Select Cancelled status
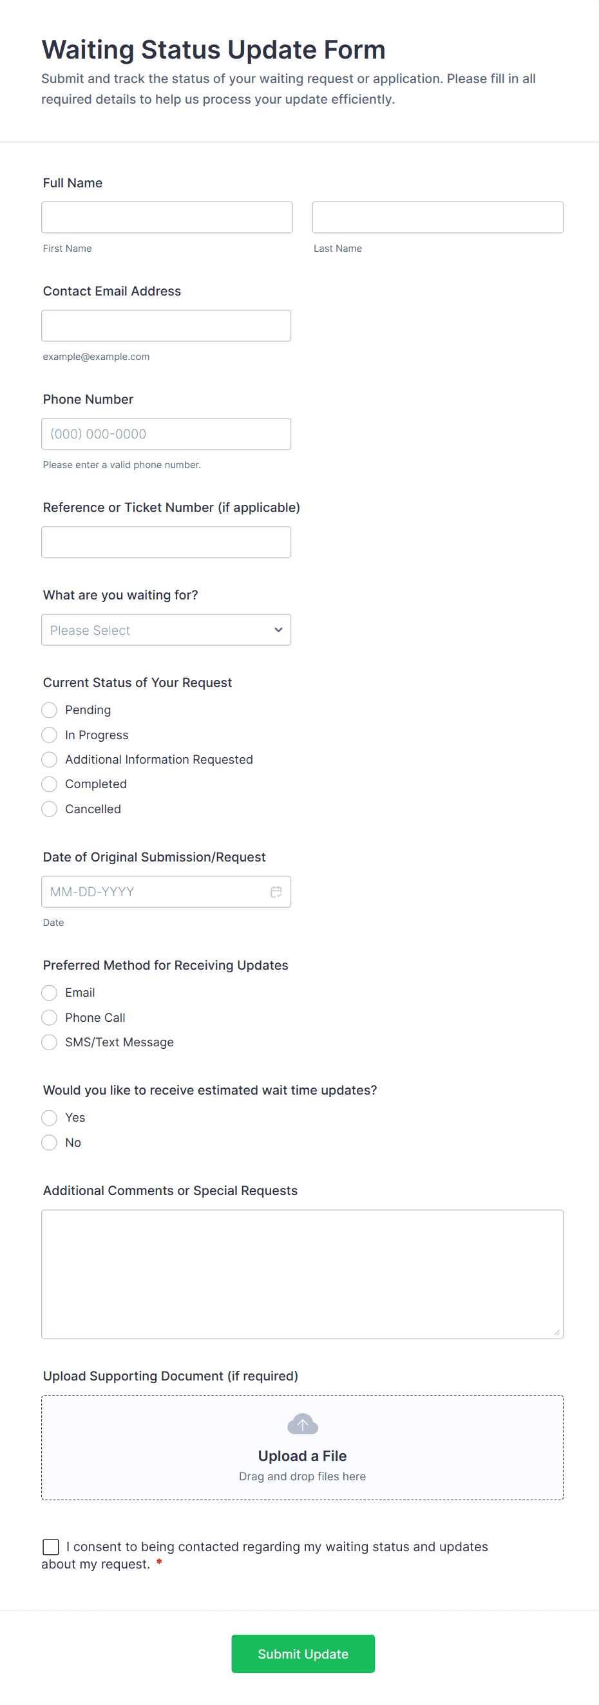 pyautogui.click(x=49, y=809)
